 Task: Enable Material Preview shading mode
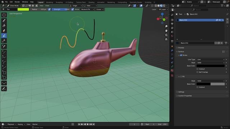pyautogui.click(x=161, y=6)
